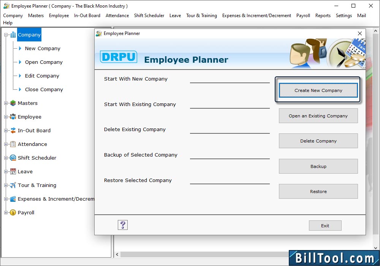Screen dimensions: 380x266
Task: Click the Tour & Training airplane icon
Action: pyautogui.click(x=13, y=185)
